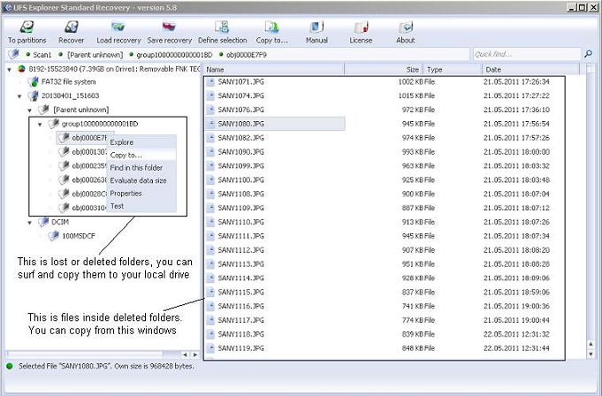Open the Manual help icon
Image resolution: width=602 pixels, height=396 pixels.
pos(316,27)
